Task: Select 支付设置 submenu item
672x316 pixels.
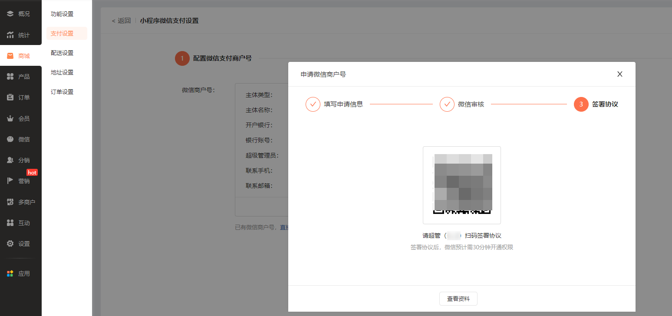Action: [62, 33]
